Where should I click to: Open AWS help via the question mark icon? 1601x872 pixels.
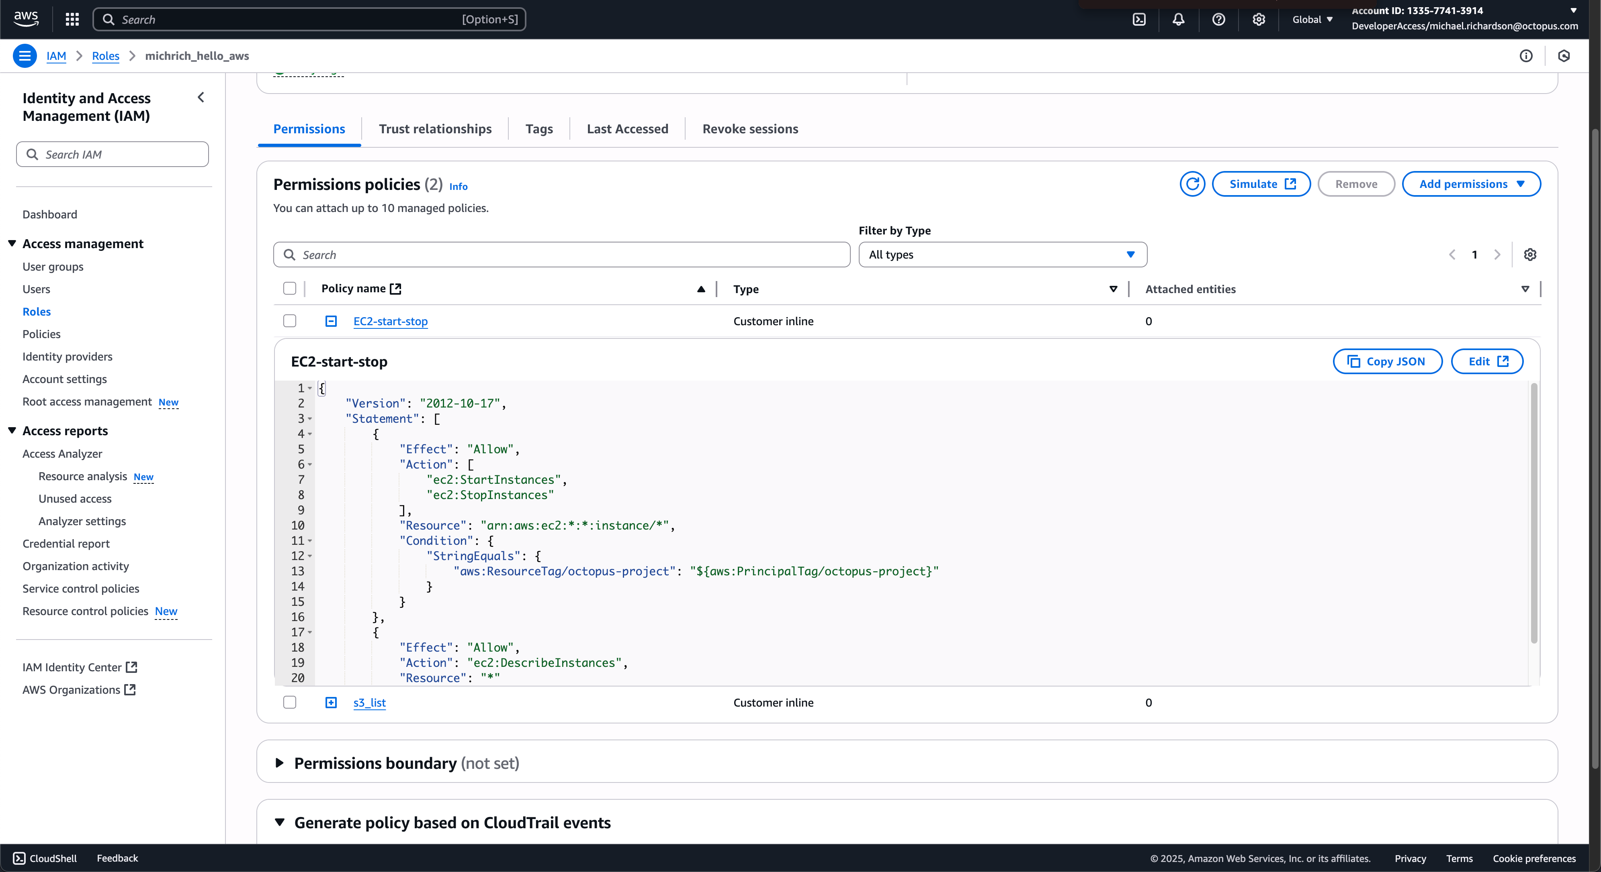(1218, 19)
